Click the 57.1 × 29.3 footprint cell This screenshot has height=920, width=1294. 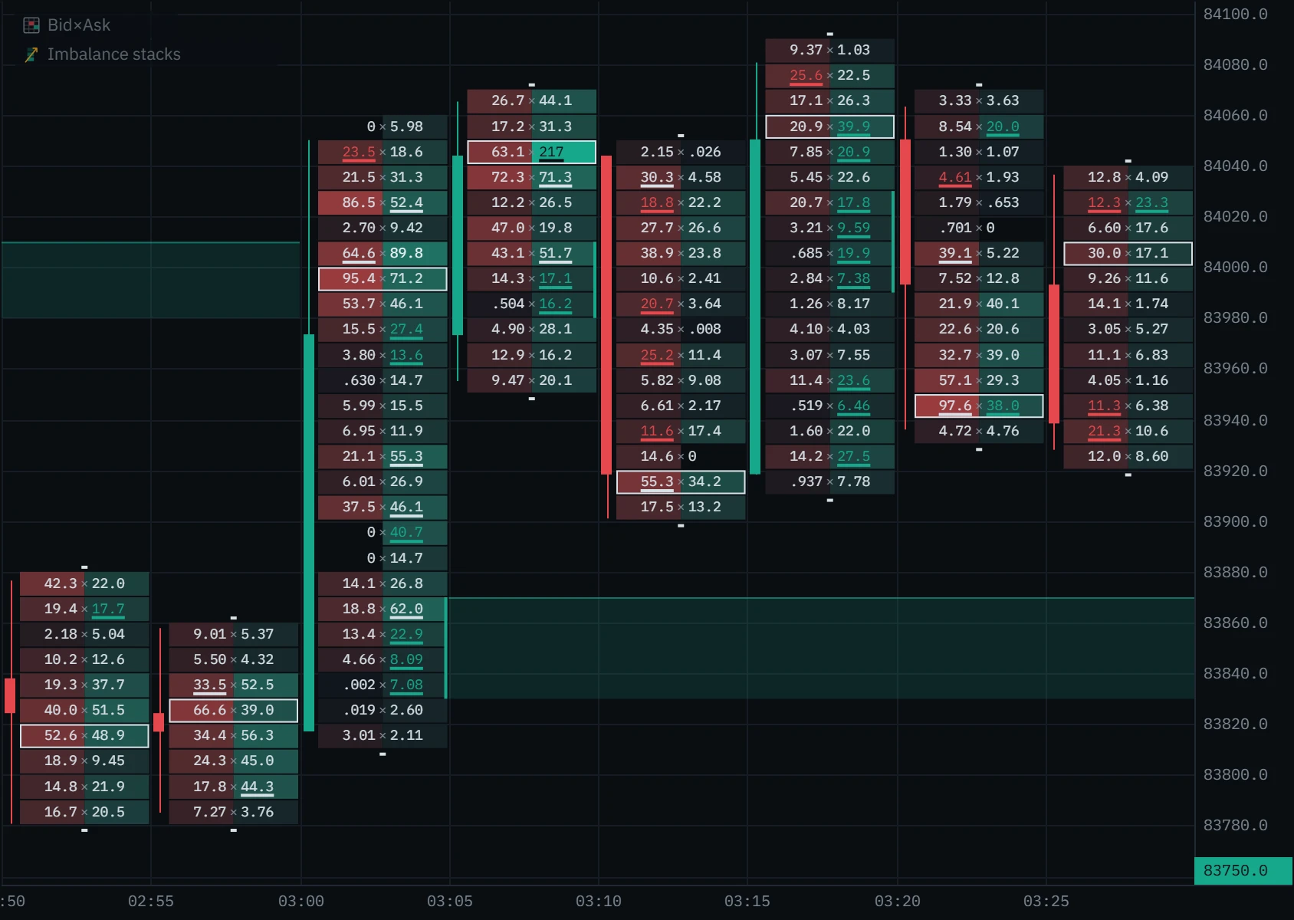click(x=979, y=380)
